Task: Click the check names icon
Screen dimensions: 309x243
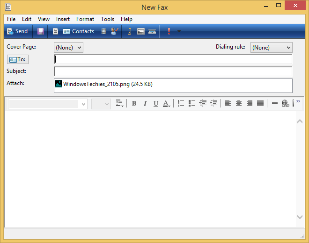Action: pyautogui.click(x=115, y=31)
